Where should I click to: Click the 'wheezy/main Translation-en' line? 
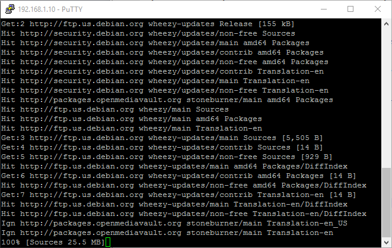click(132, 129)
